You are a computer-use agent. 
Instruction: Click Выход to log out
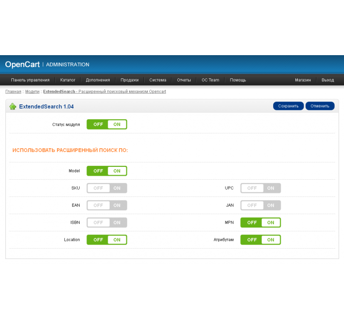point(328,80)
